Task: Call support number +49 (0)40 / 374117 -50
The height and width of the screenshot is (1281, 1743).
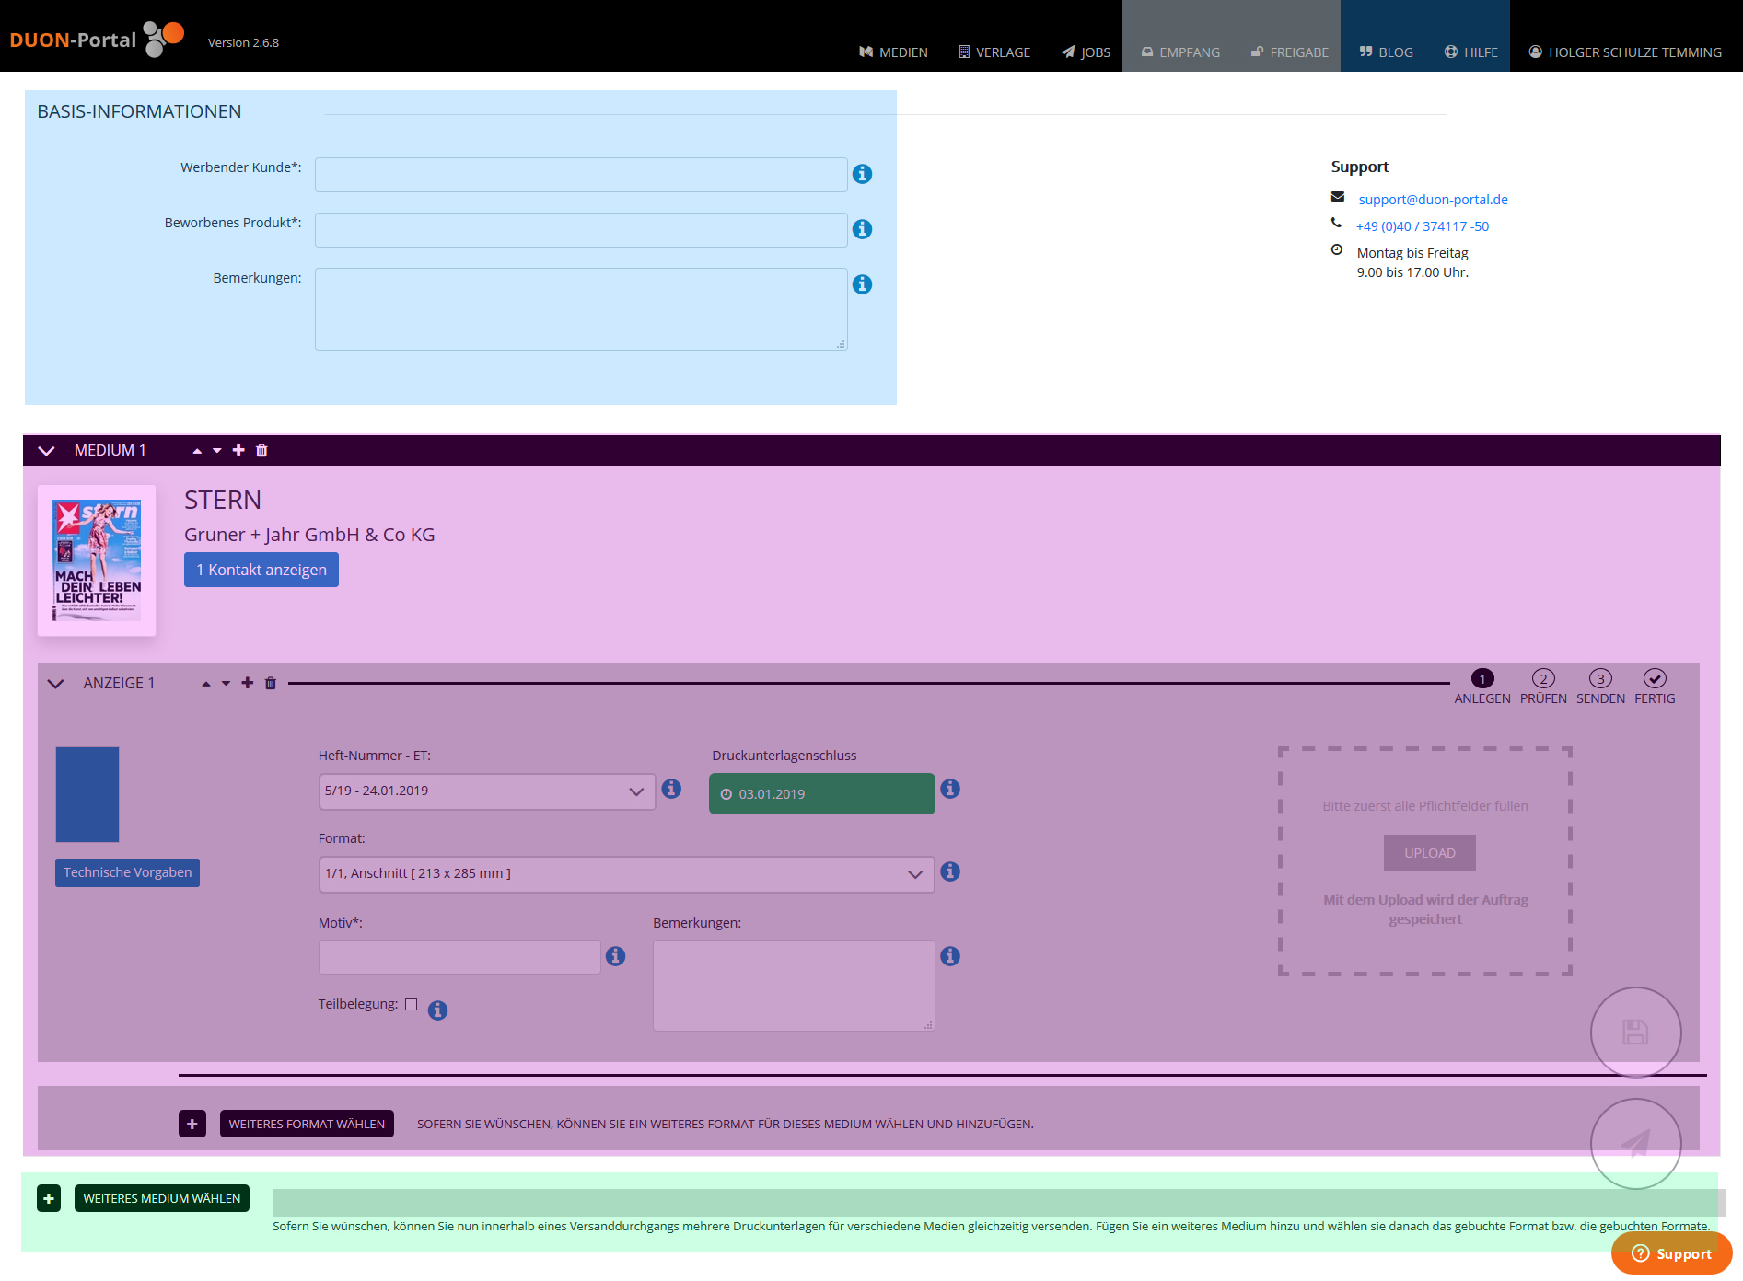Action: (x=1422, y=226)
